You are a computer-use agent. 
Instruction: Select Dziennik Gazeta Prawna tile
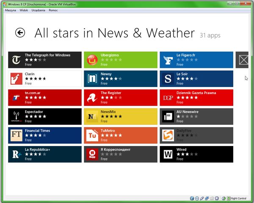196,97
